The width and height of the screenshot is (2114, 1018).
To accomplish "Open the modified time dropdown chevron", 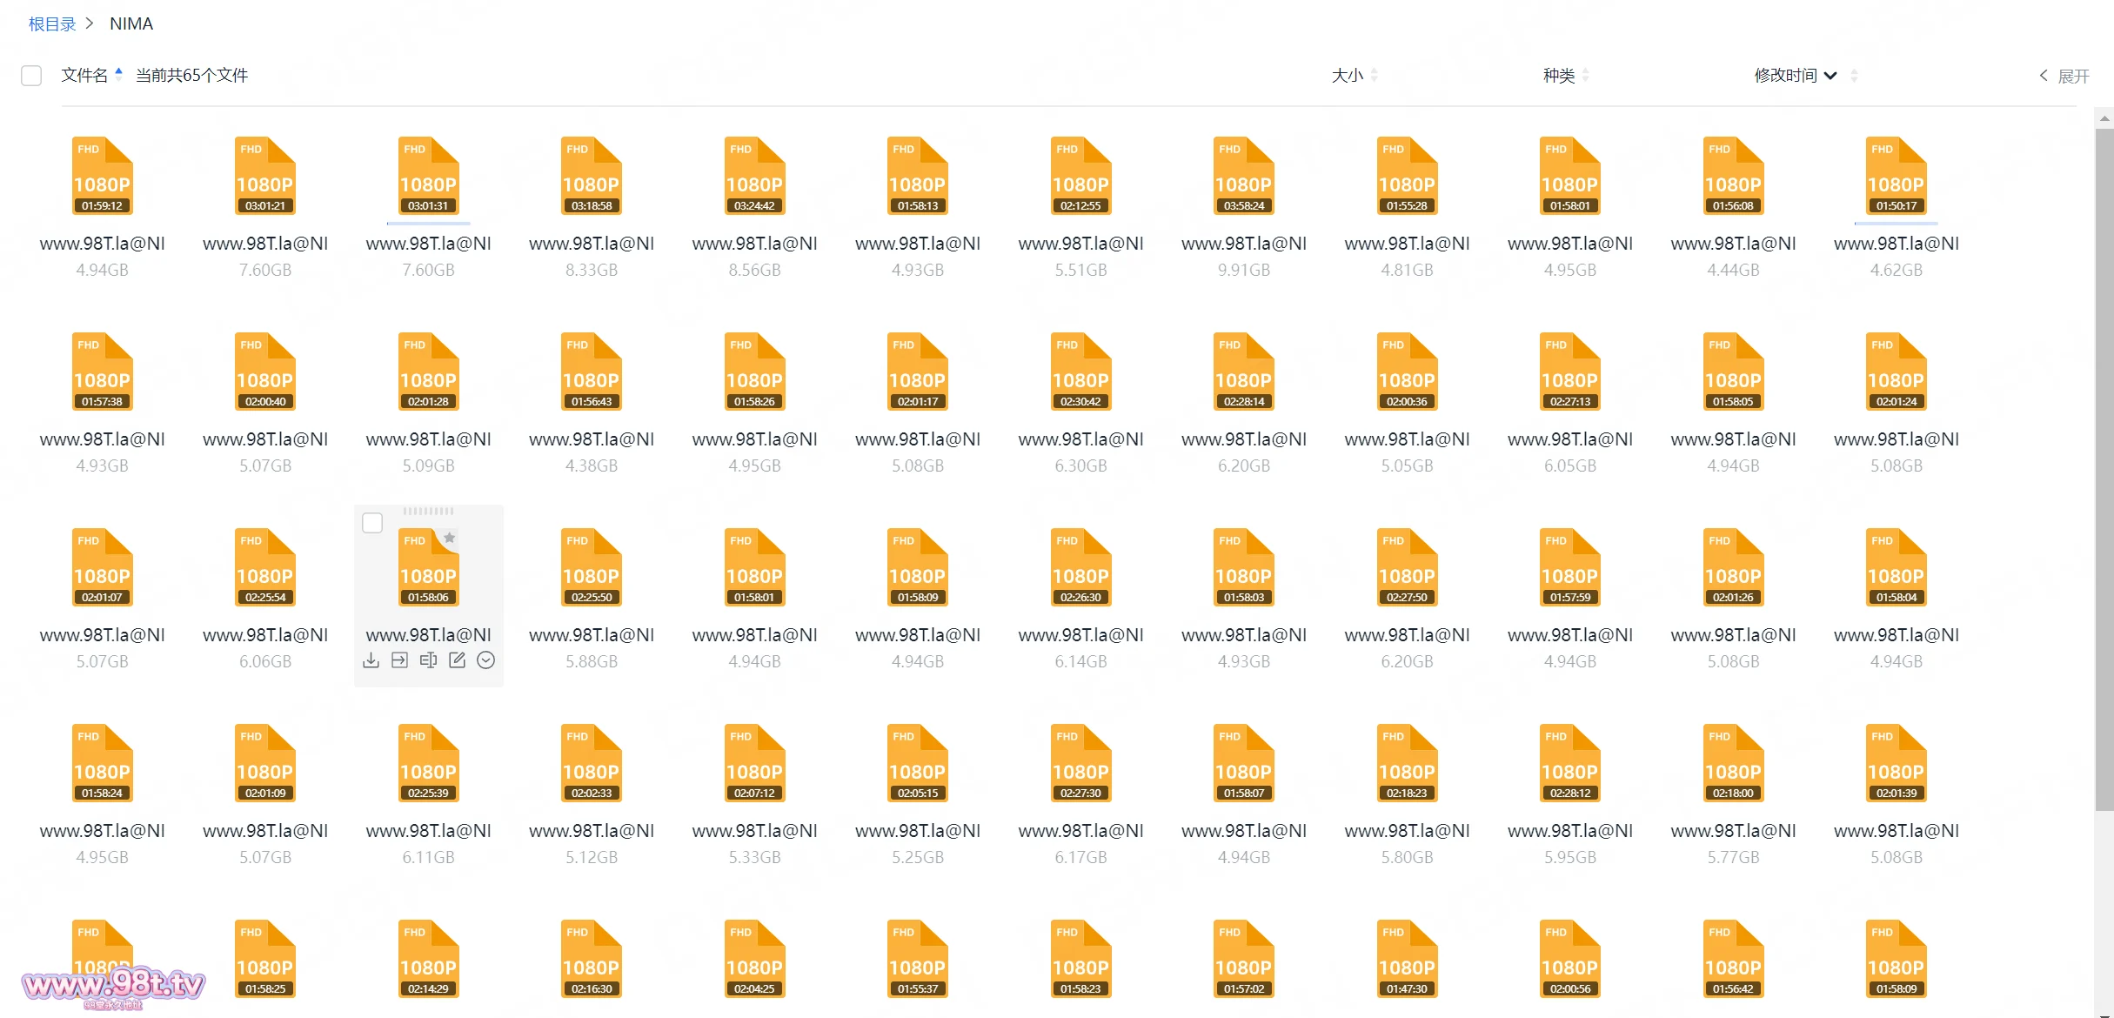I will [1830, 76].
